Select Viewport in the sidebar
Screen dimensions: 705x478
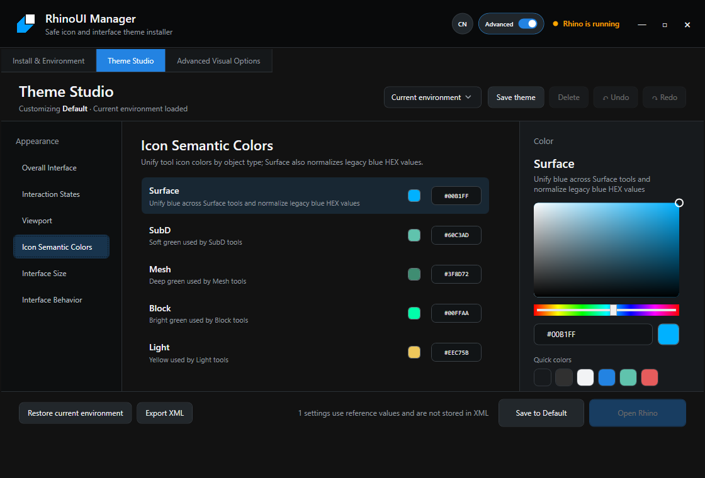click(x=62, y=221)
